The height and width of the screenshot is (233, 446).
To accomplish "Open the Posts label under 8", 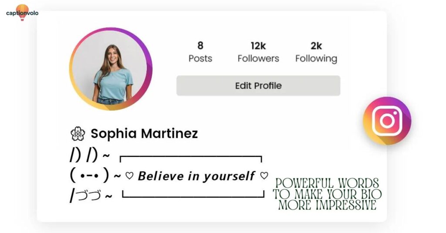I will 200,59.
